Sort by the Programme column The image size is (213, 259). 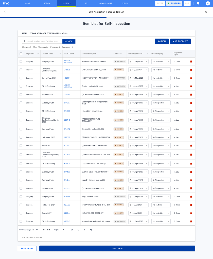[38, 54]
